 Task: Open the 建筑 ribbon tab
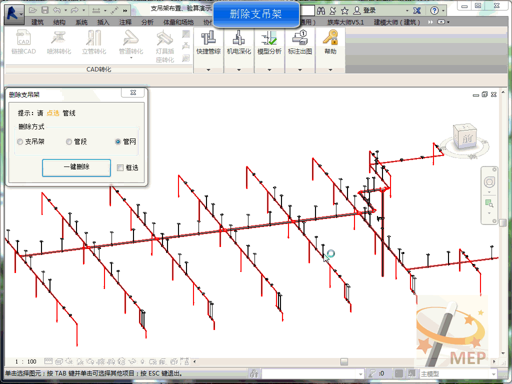click(x=37, y=22)
